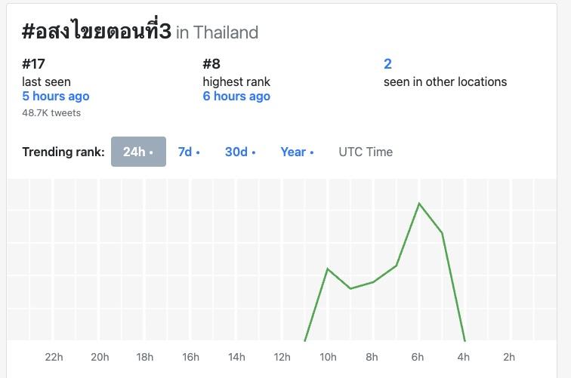Image resolution: width=571 pixels, height=378 pixels.
Task: Click the line's dip point at 9h
Action: click(x=350, y=288)
